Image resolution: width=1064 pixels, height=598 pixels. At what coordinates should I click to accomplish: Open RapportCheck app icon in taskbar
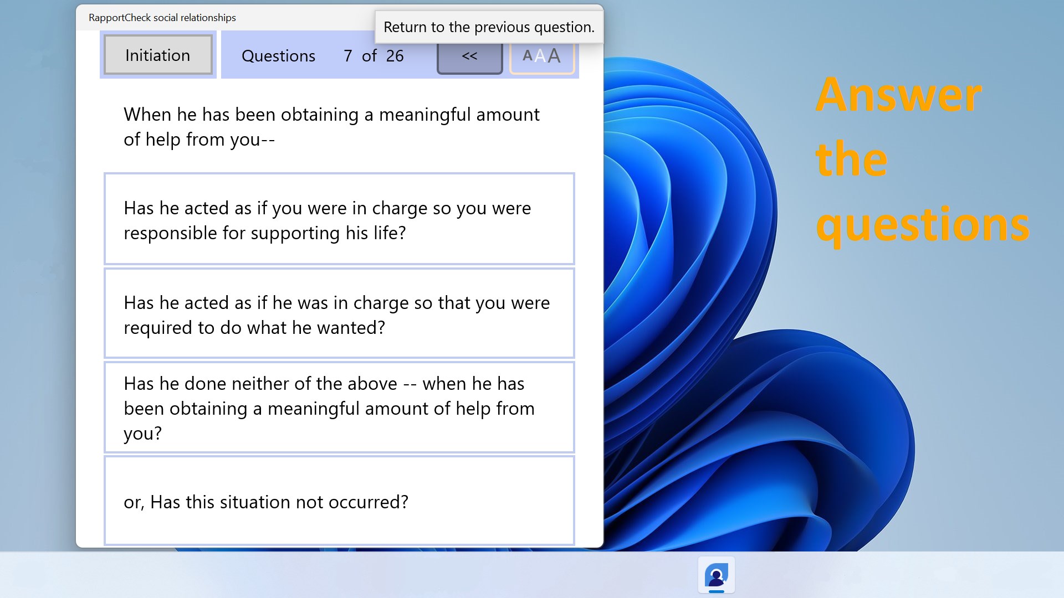[717, 576]
